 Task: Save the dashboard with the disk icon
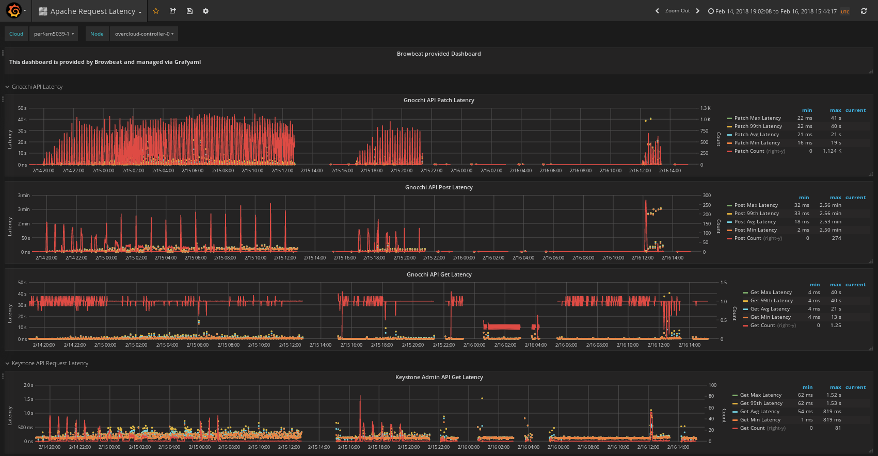(x=189, y=11)
